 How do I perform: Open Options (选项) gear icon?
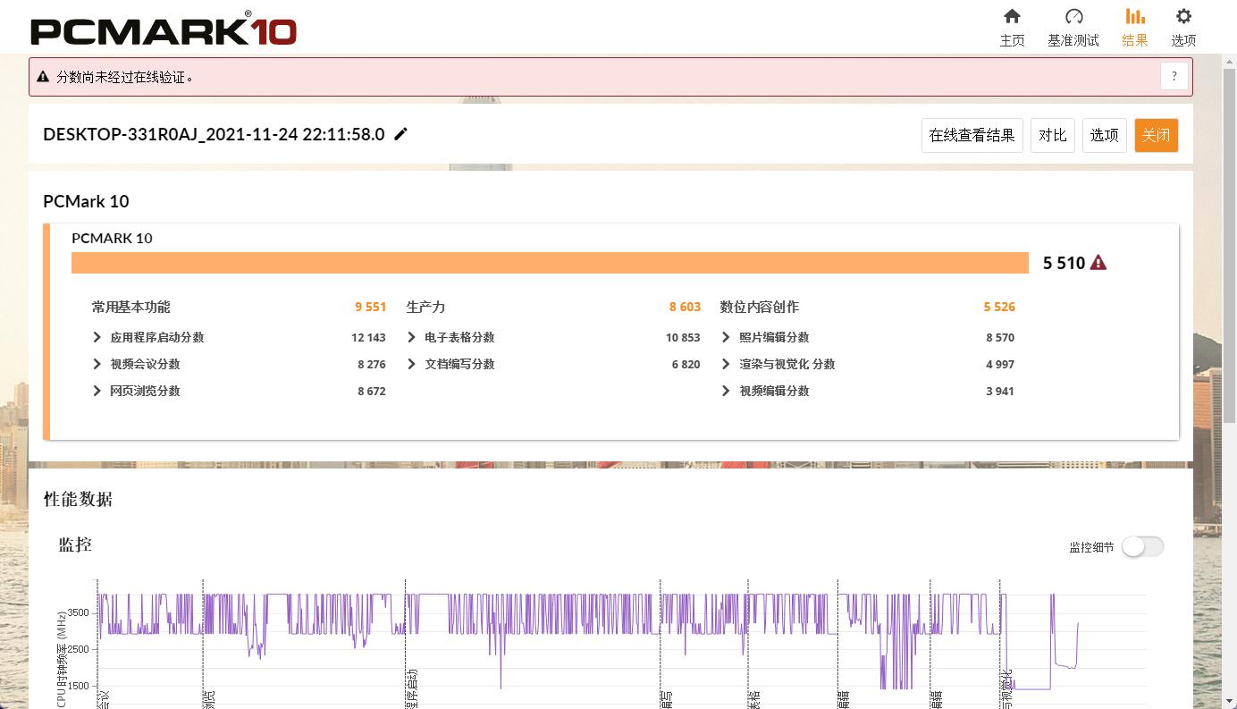(x=1183, y=17)
